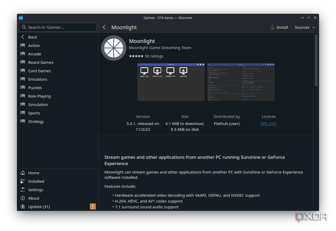Viewport: 336px width, 231px height.
Task: Click the 4.1 MiB download size text
Action: (x=185, y=124)
